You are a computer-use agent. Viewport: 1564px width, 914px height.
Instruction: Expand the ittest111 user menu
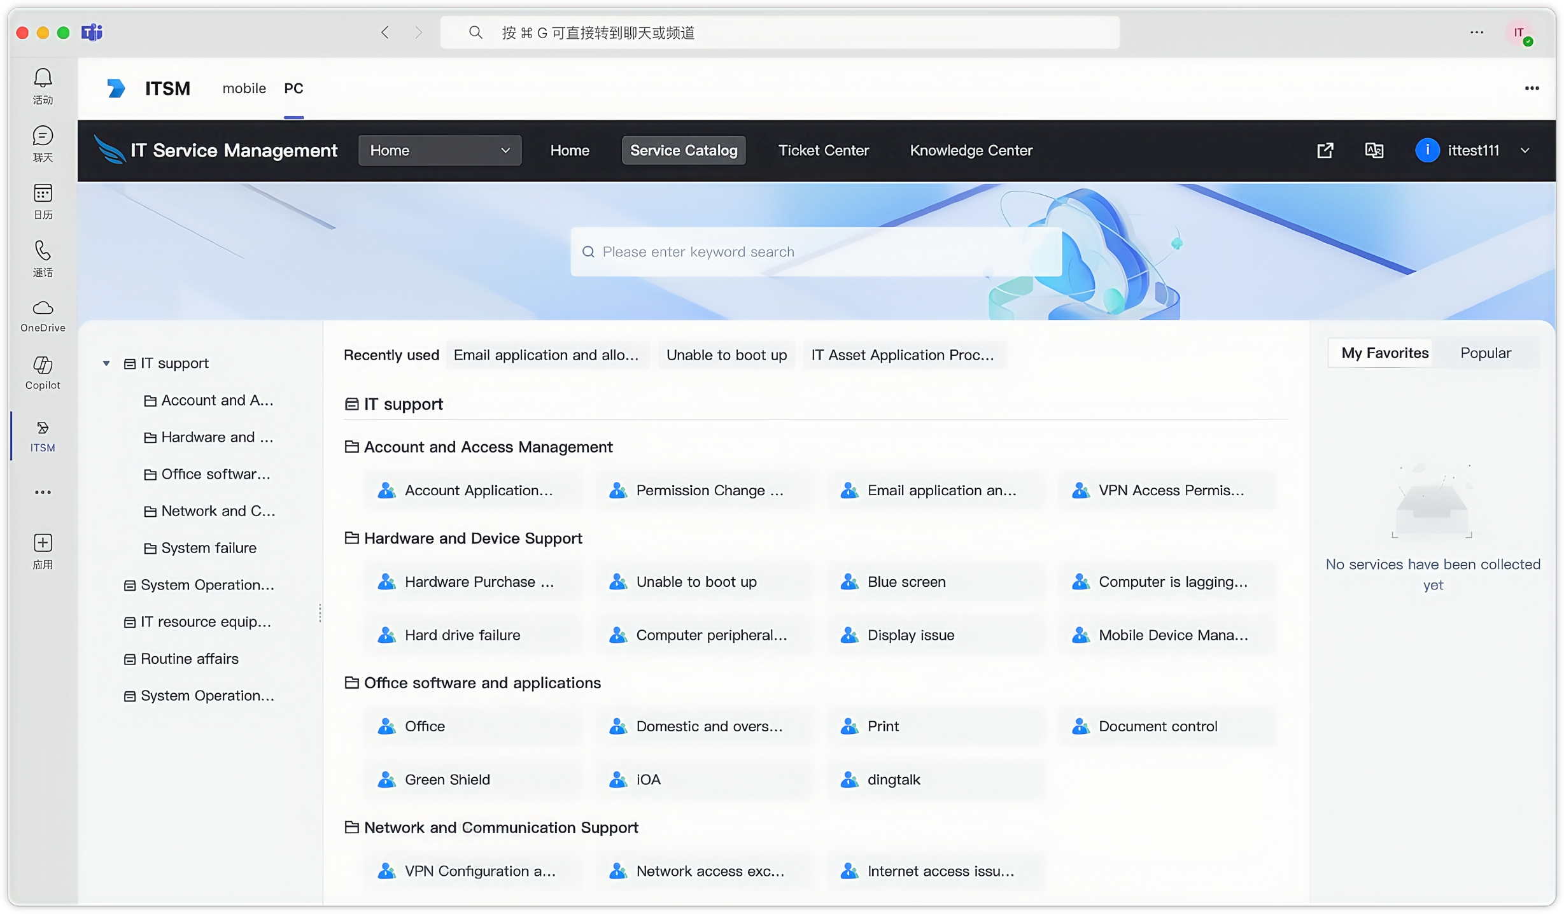(x=1525, y=151)
